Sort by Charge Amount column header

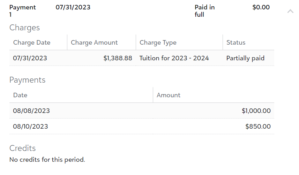pos(94,43)
